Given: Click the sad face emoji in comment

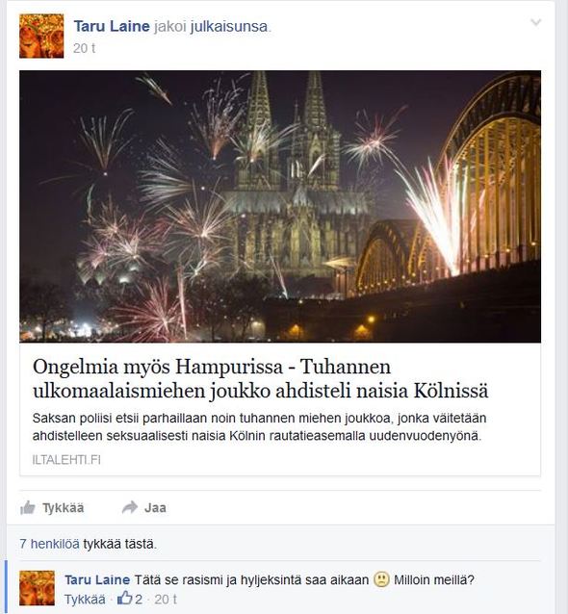Looking at the screenshot, I should tap(381, 579).
